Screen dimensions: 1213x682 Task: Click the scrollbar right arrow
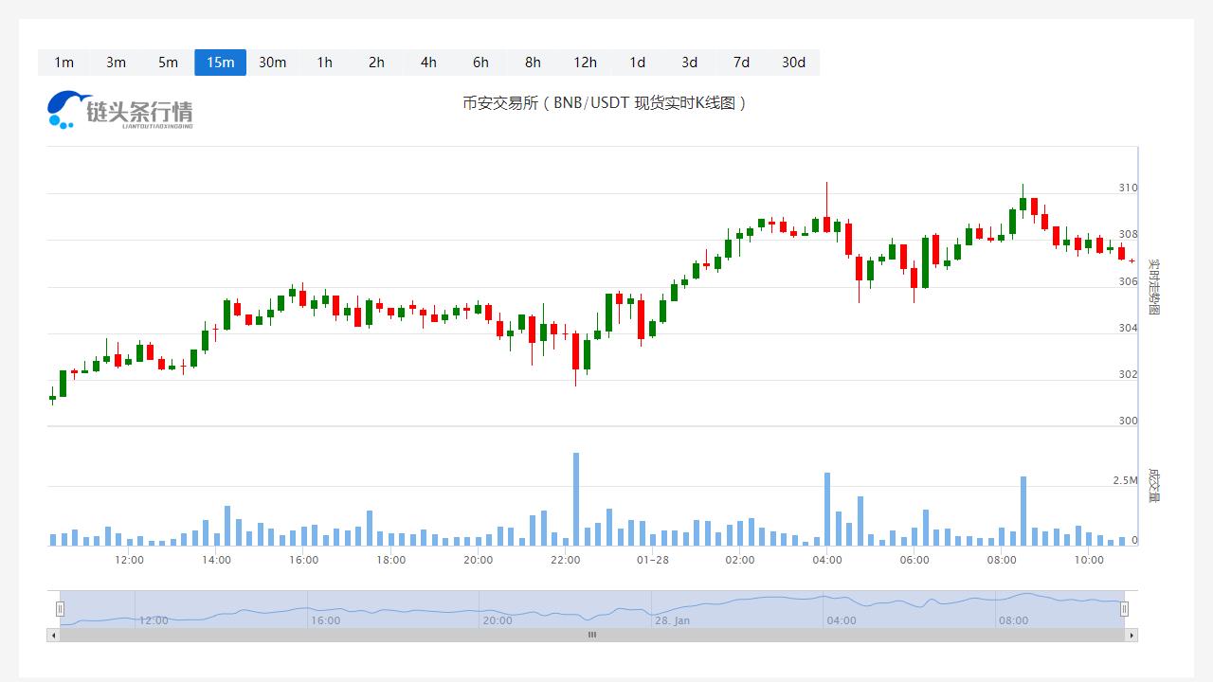coord(1132,635)
